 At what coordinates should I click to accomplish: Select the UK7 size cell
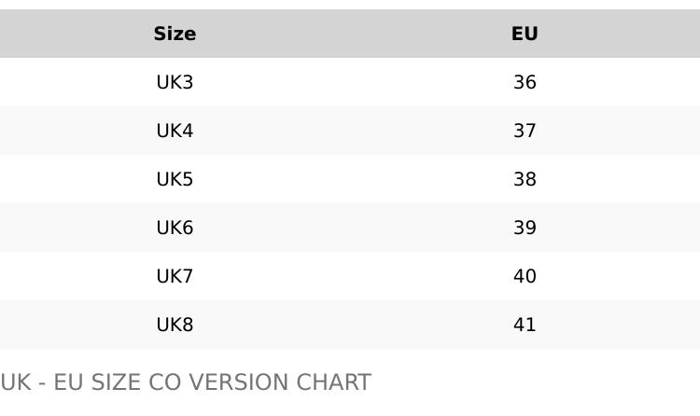[x=175, y=276]
